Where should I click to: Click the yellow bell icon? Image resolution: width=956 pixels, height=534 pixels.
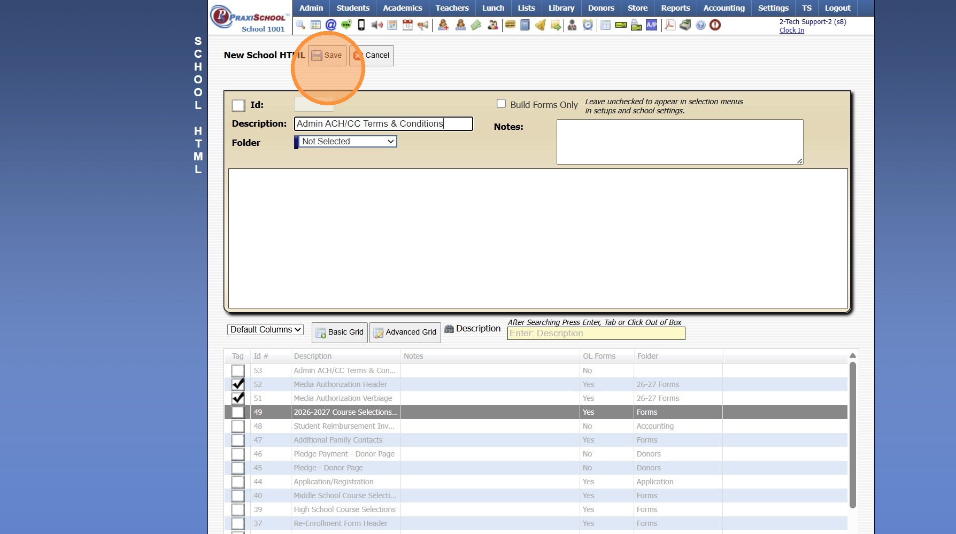541,25
